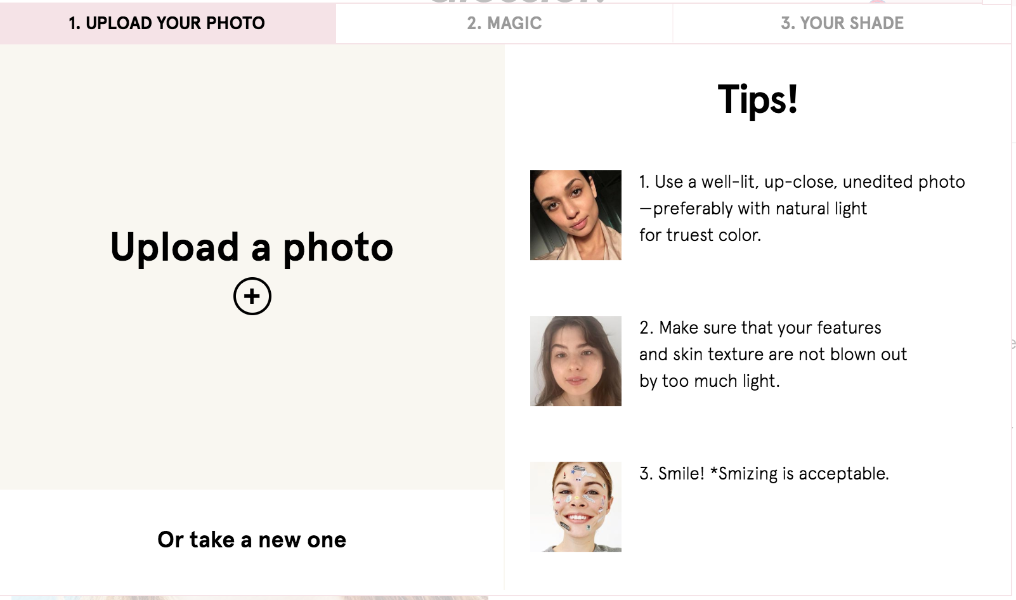The height and width of the screenshot is (600, 1016).
Task: Select the second tip's example photo
Action: click(x=575, y=360)
